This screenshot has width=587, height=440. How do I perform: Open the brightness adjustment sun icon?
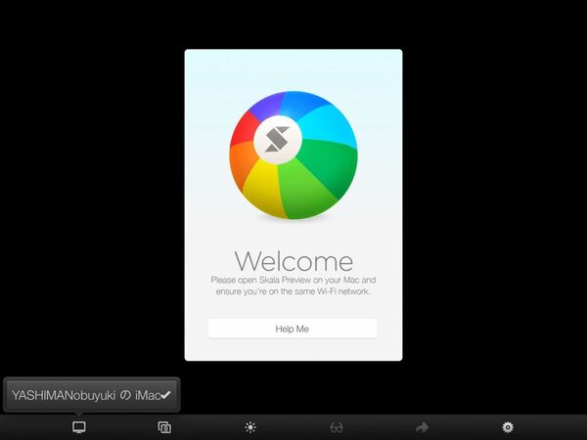click(x=250, y=427)
